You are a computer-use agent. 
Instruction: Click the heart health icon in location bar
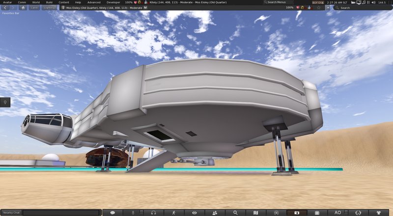298,7
